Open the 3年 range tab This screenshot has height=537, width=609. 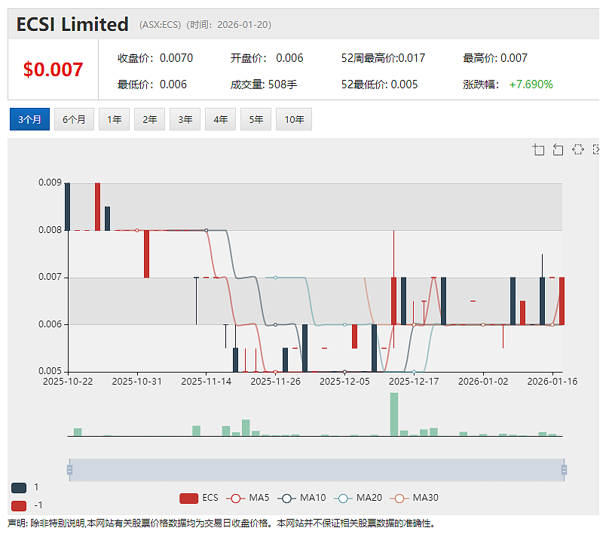point(185,119)
